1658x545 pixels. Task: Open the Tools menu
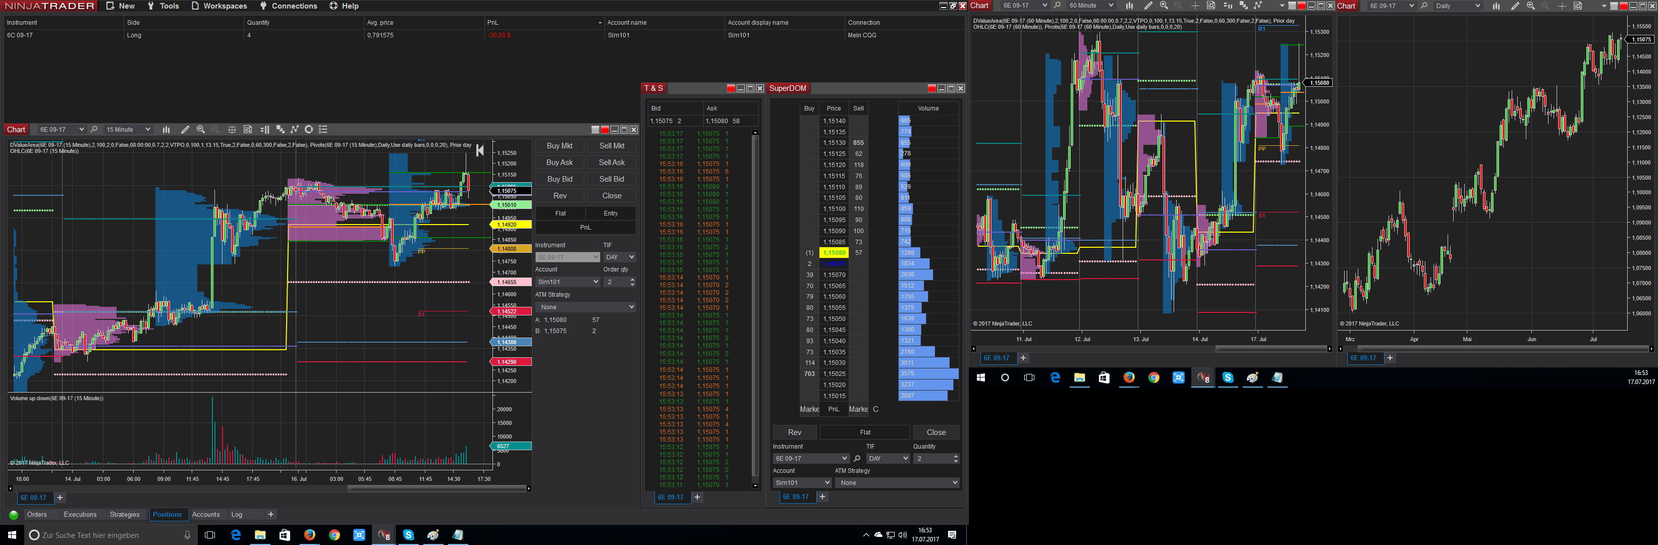(x=163, y=6)
